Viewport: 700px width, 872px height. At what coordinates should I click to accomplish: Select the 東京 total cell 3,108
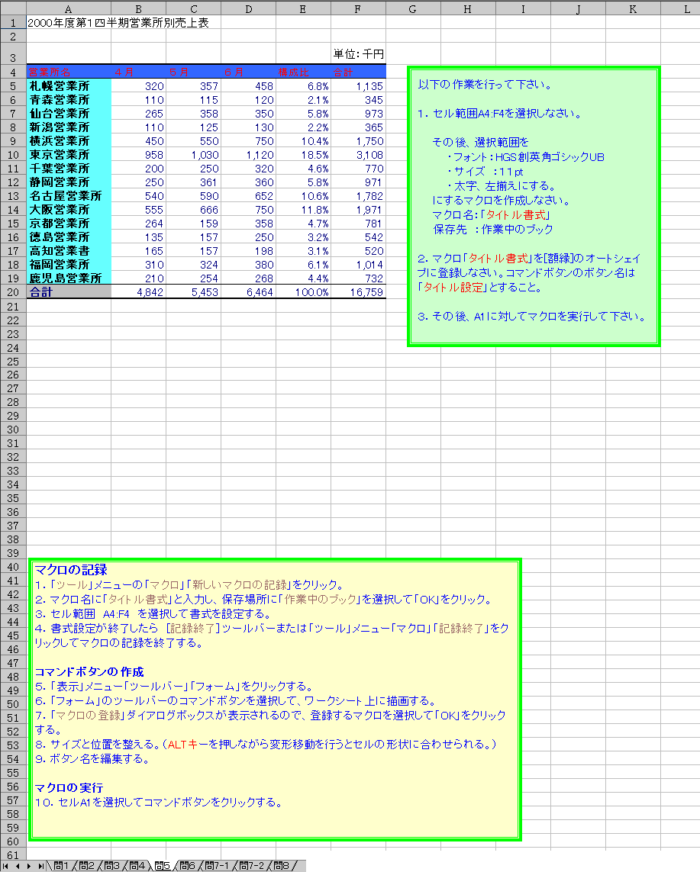pos(358,155)
